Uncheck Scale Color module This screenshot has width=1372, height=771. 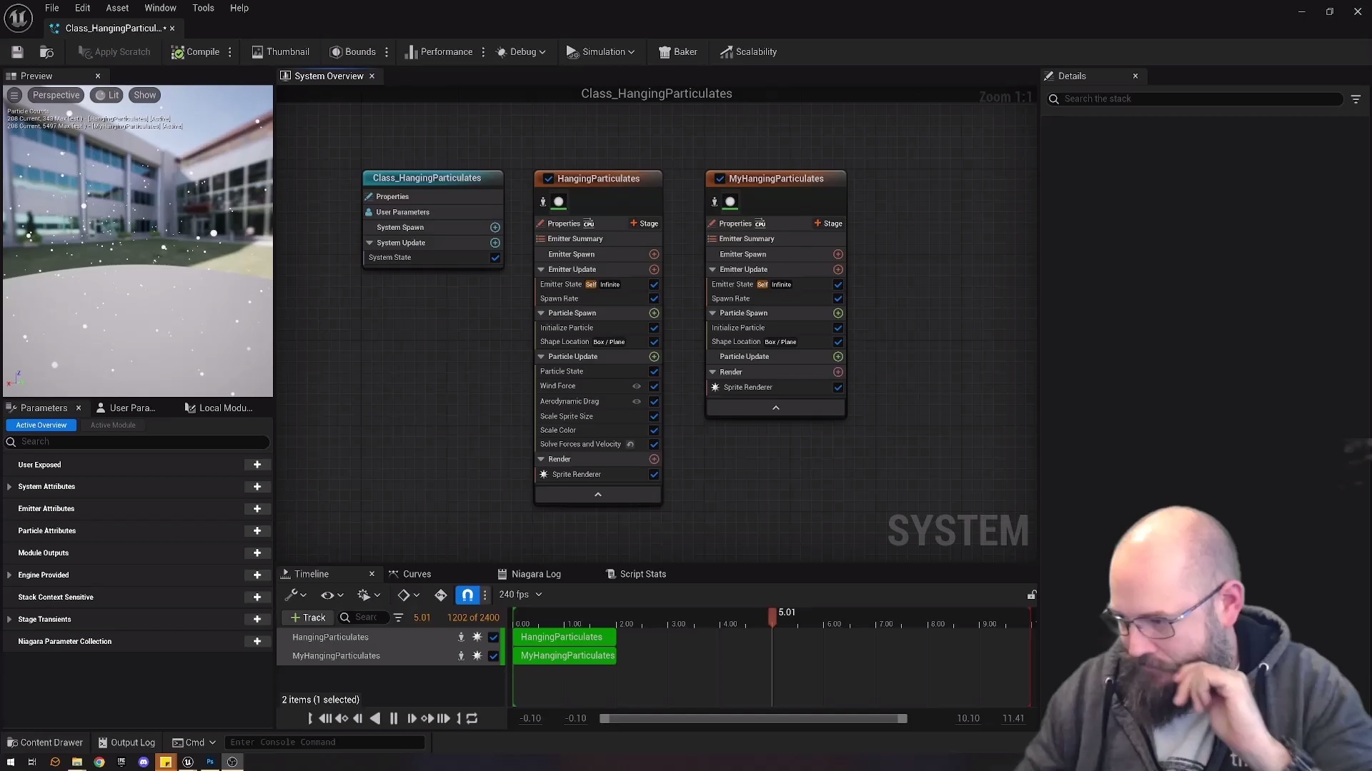654,430
